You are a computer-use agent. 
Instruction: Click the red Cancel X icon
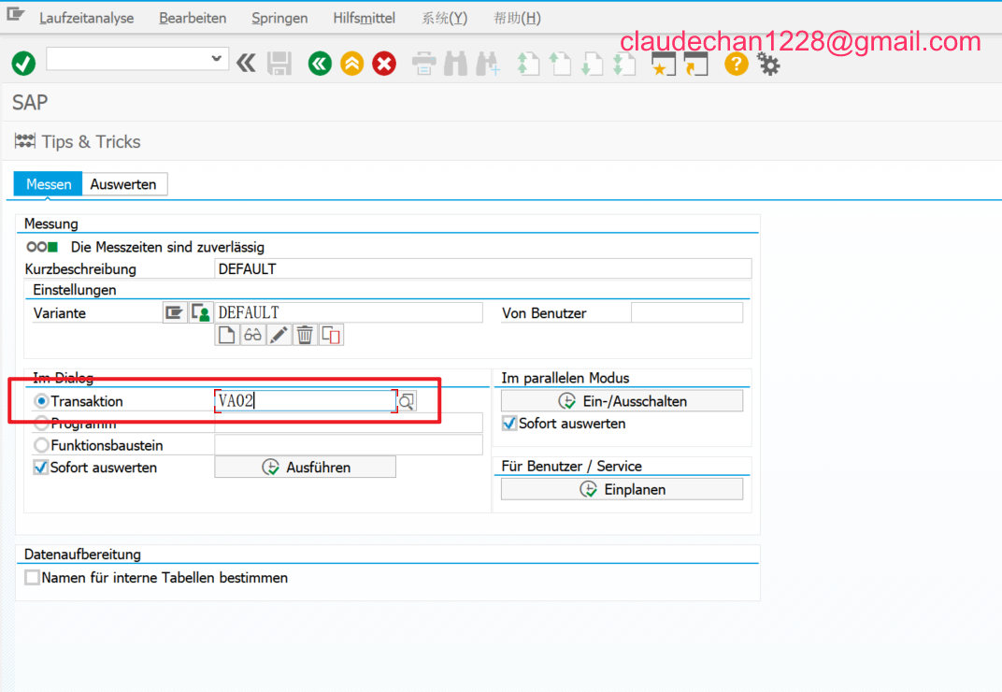(x=384, y=64)
